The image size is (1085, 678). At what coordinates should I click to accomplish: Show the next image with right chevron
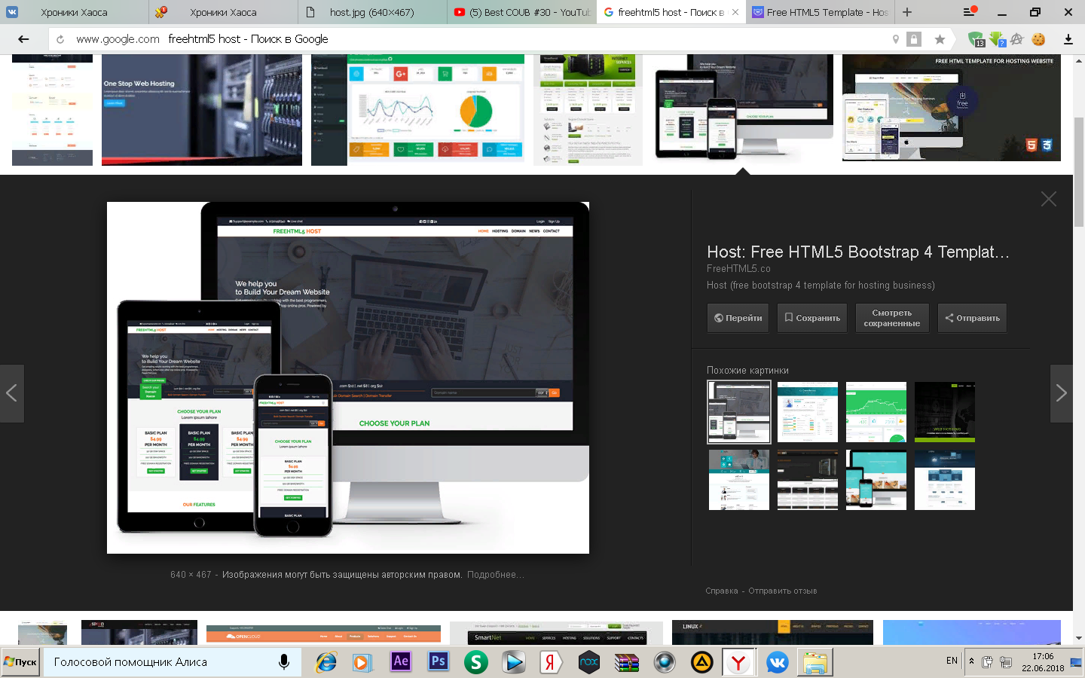1061,393
